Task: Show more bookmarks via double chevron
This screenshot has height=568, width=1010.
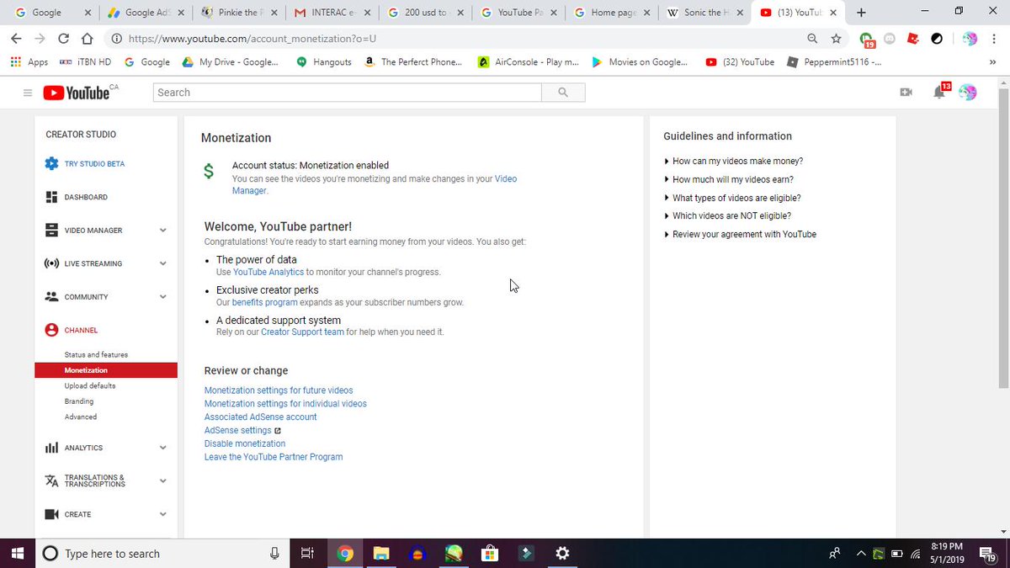Action: pyautogui.click(x=992, y=62)
